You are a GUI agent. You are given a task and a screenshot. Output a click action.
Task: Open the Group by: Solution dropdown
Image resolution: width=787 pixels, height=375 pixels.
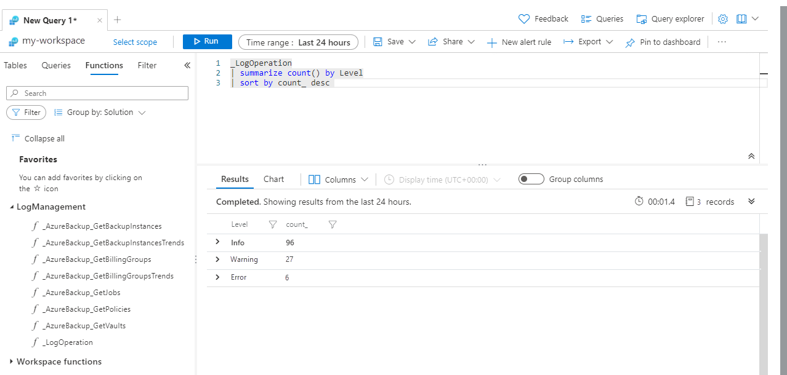click(100, 112)
